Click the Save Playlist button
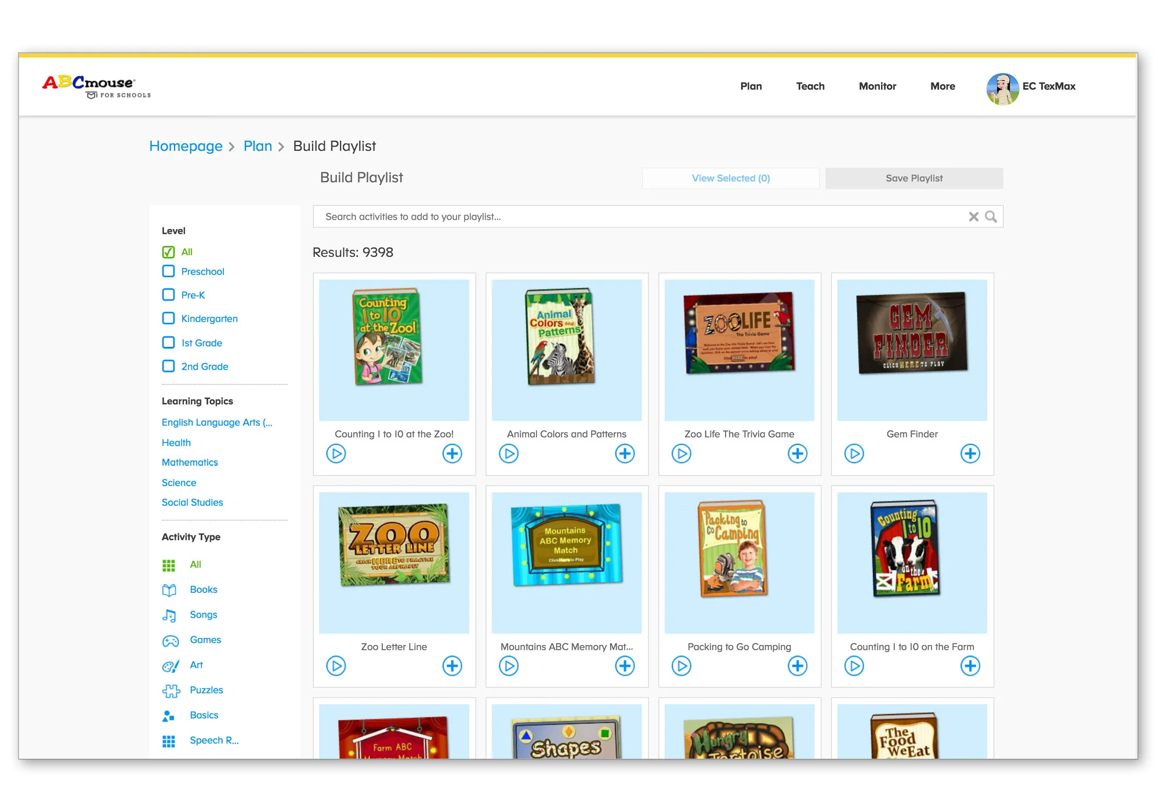1160x812 pixels. pos(914,178)
